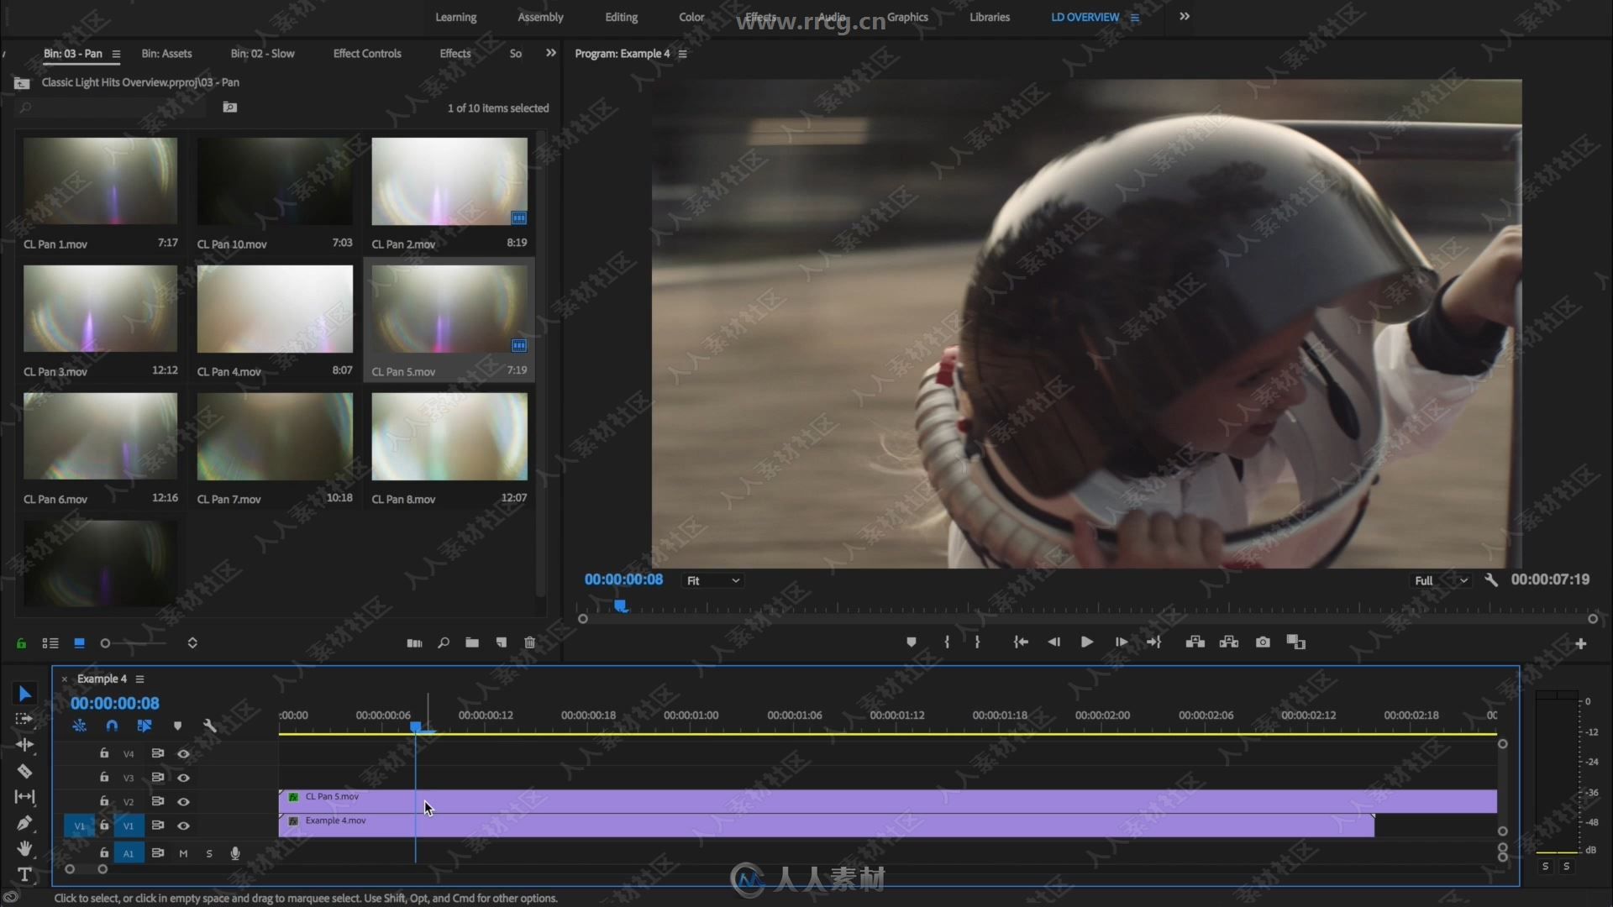Add marker in Program monitor
This screenshot has height=907, width=1613.
tap(912, 642)
